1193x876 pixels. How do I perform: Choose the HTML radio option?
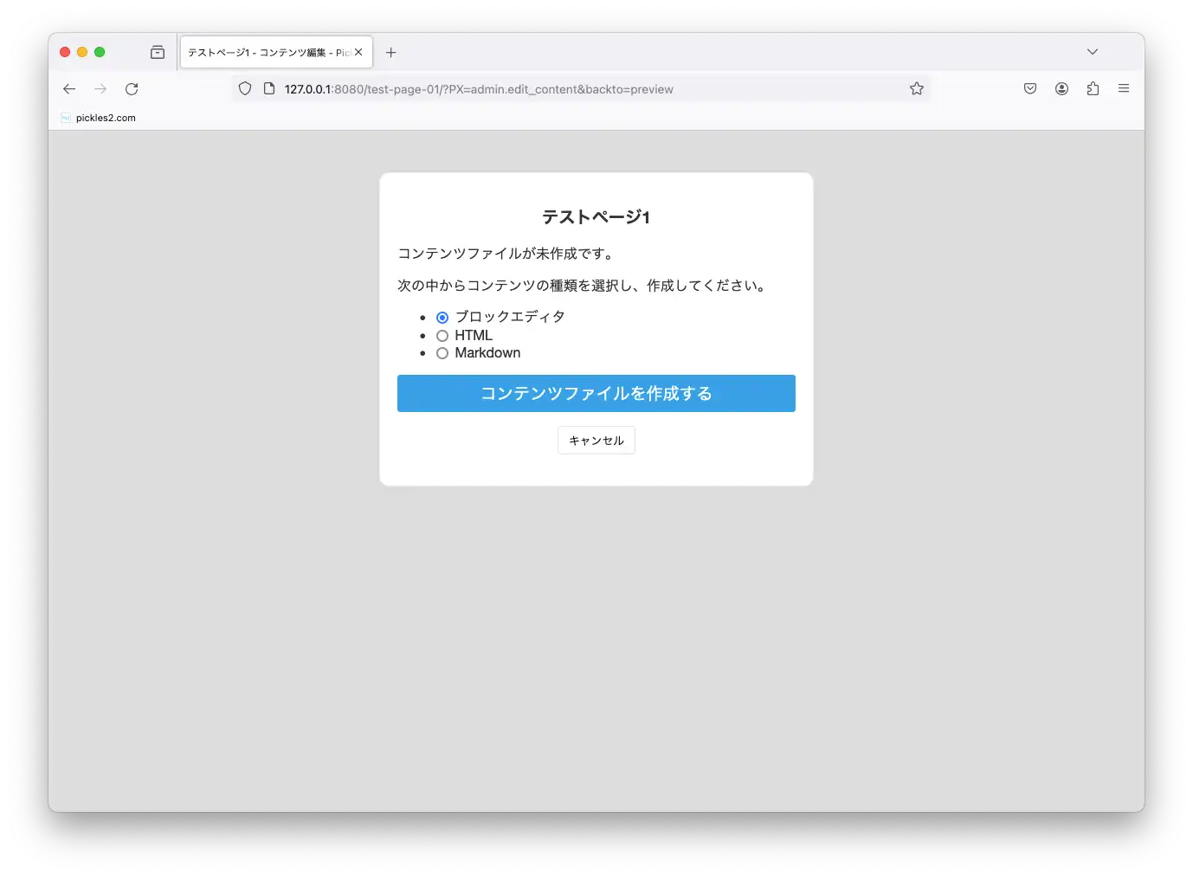[442, 336]
